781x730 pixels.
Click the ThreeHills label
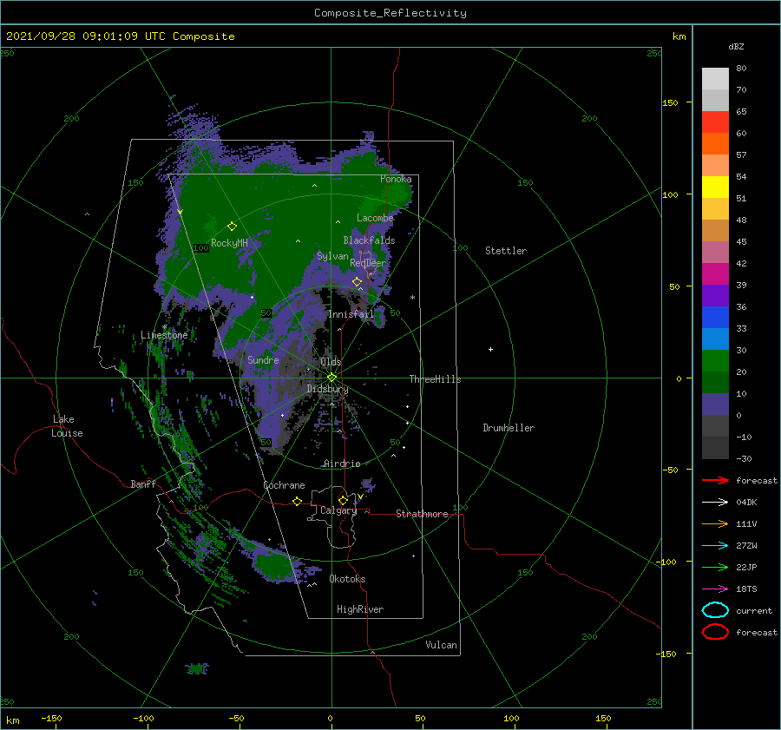pyautogui.click(x=435, y=379)
